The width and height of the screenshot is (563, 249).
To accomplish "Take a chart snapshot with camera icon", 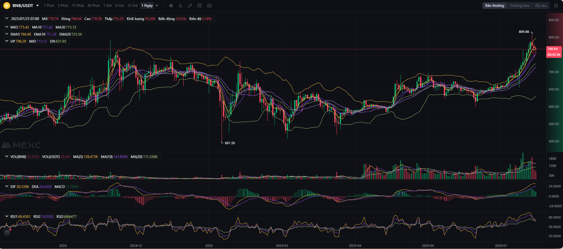I will click(209, 6).
